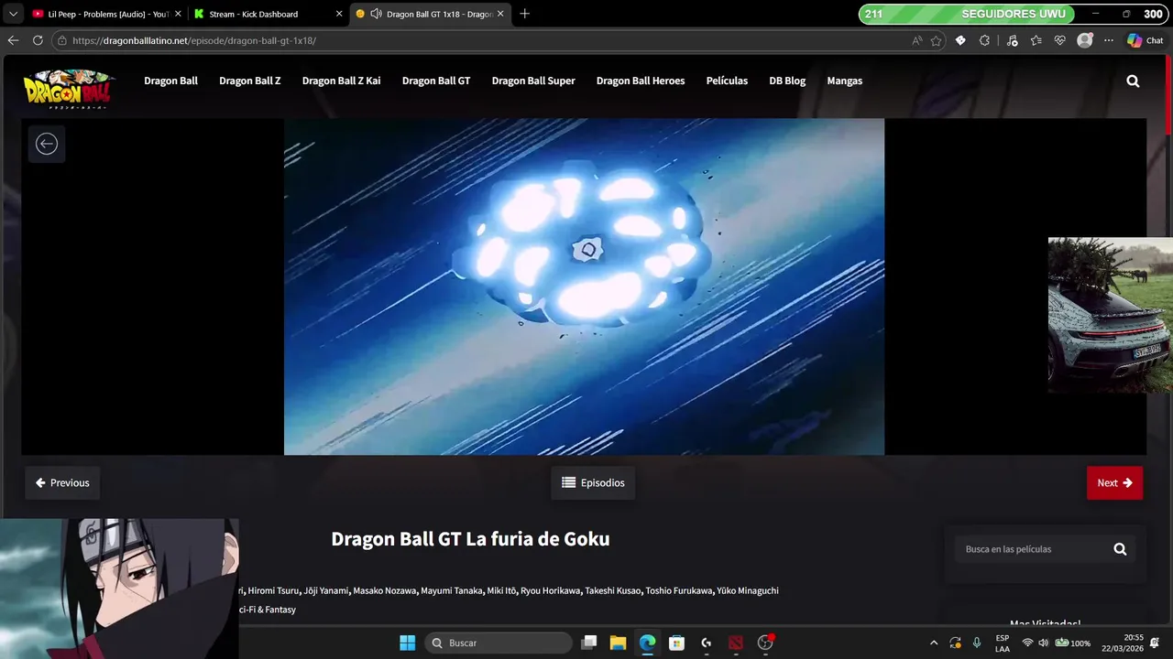Screen dimensions: 1173x659
Task: Open Copilot Chat button
Action: tap(1145, 40)
